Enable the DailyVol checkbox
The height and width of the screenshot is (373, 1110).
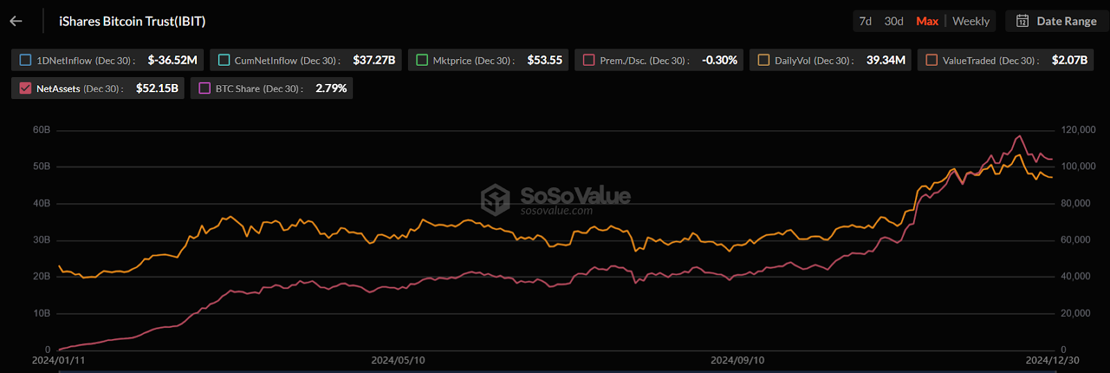764,60
